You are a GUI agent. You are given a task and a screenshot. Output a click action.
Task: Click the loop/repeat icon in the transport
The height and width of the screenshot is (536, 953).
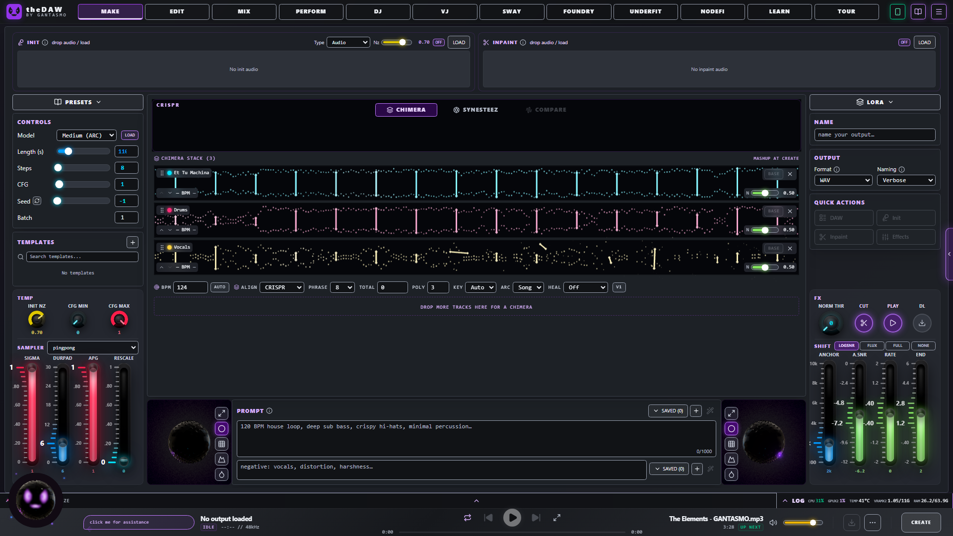468,518
